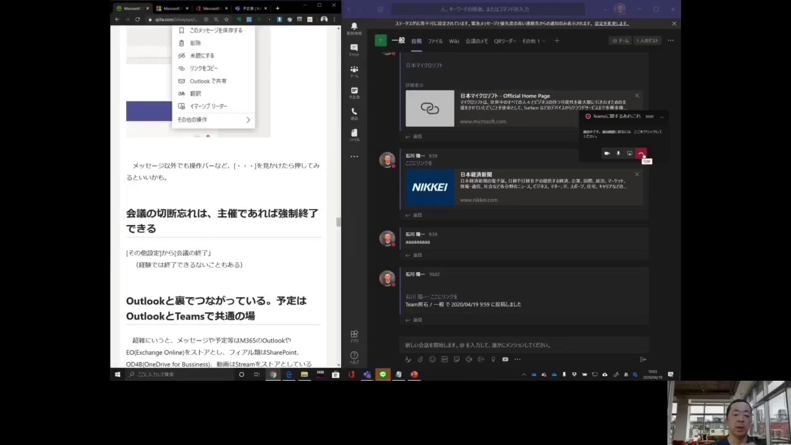Click the Windows taskbar search box
This screenshot has height=445, width=791.
point(179,375)
